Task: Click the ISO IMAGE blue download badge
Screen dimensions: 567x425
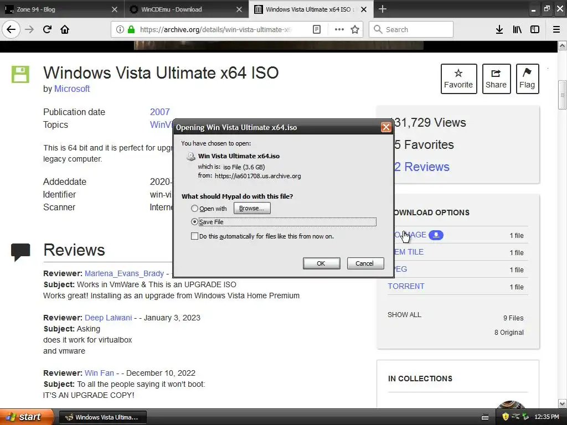Action: 436,235
